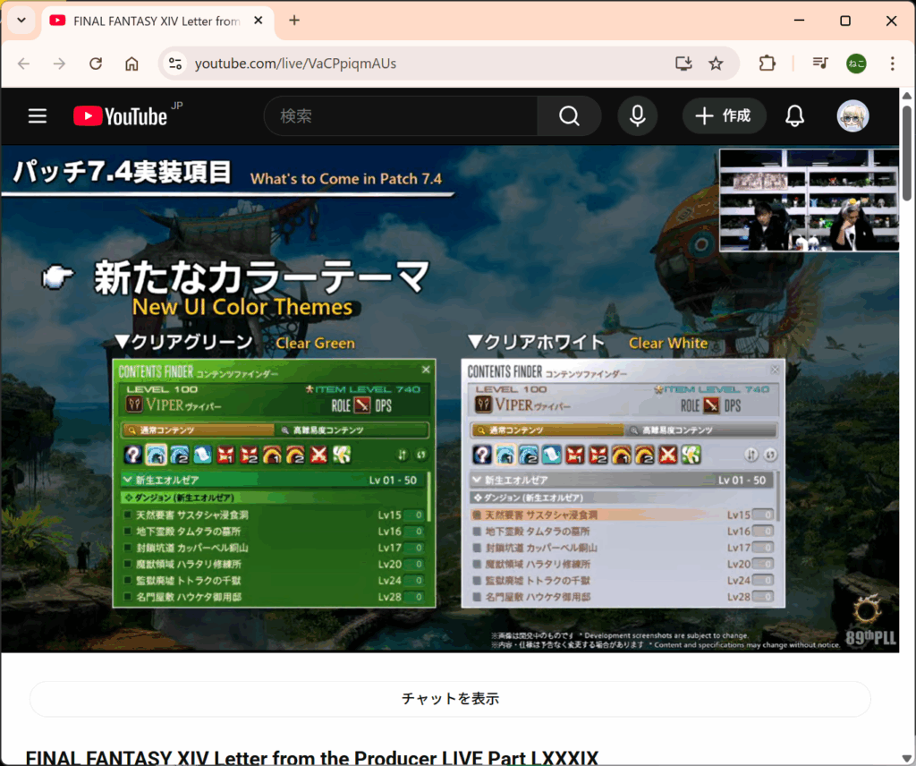This screenshot has width=916, height=766.
Task: Select the FINAL FANTASY XIV Letter tab
Action: pyautogui.click(x=152, y=21)
